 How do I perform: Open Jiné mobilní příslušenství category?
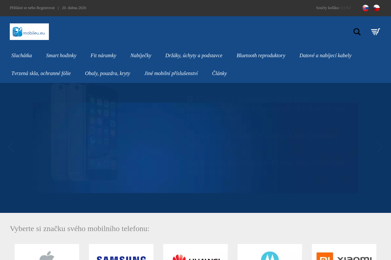click(x=171, y=73)
